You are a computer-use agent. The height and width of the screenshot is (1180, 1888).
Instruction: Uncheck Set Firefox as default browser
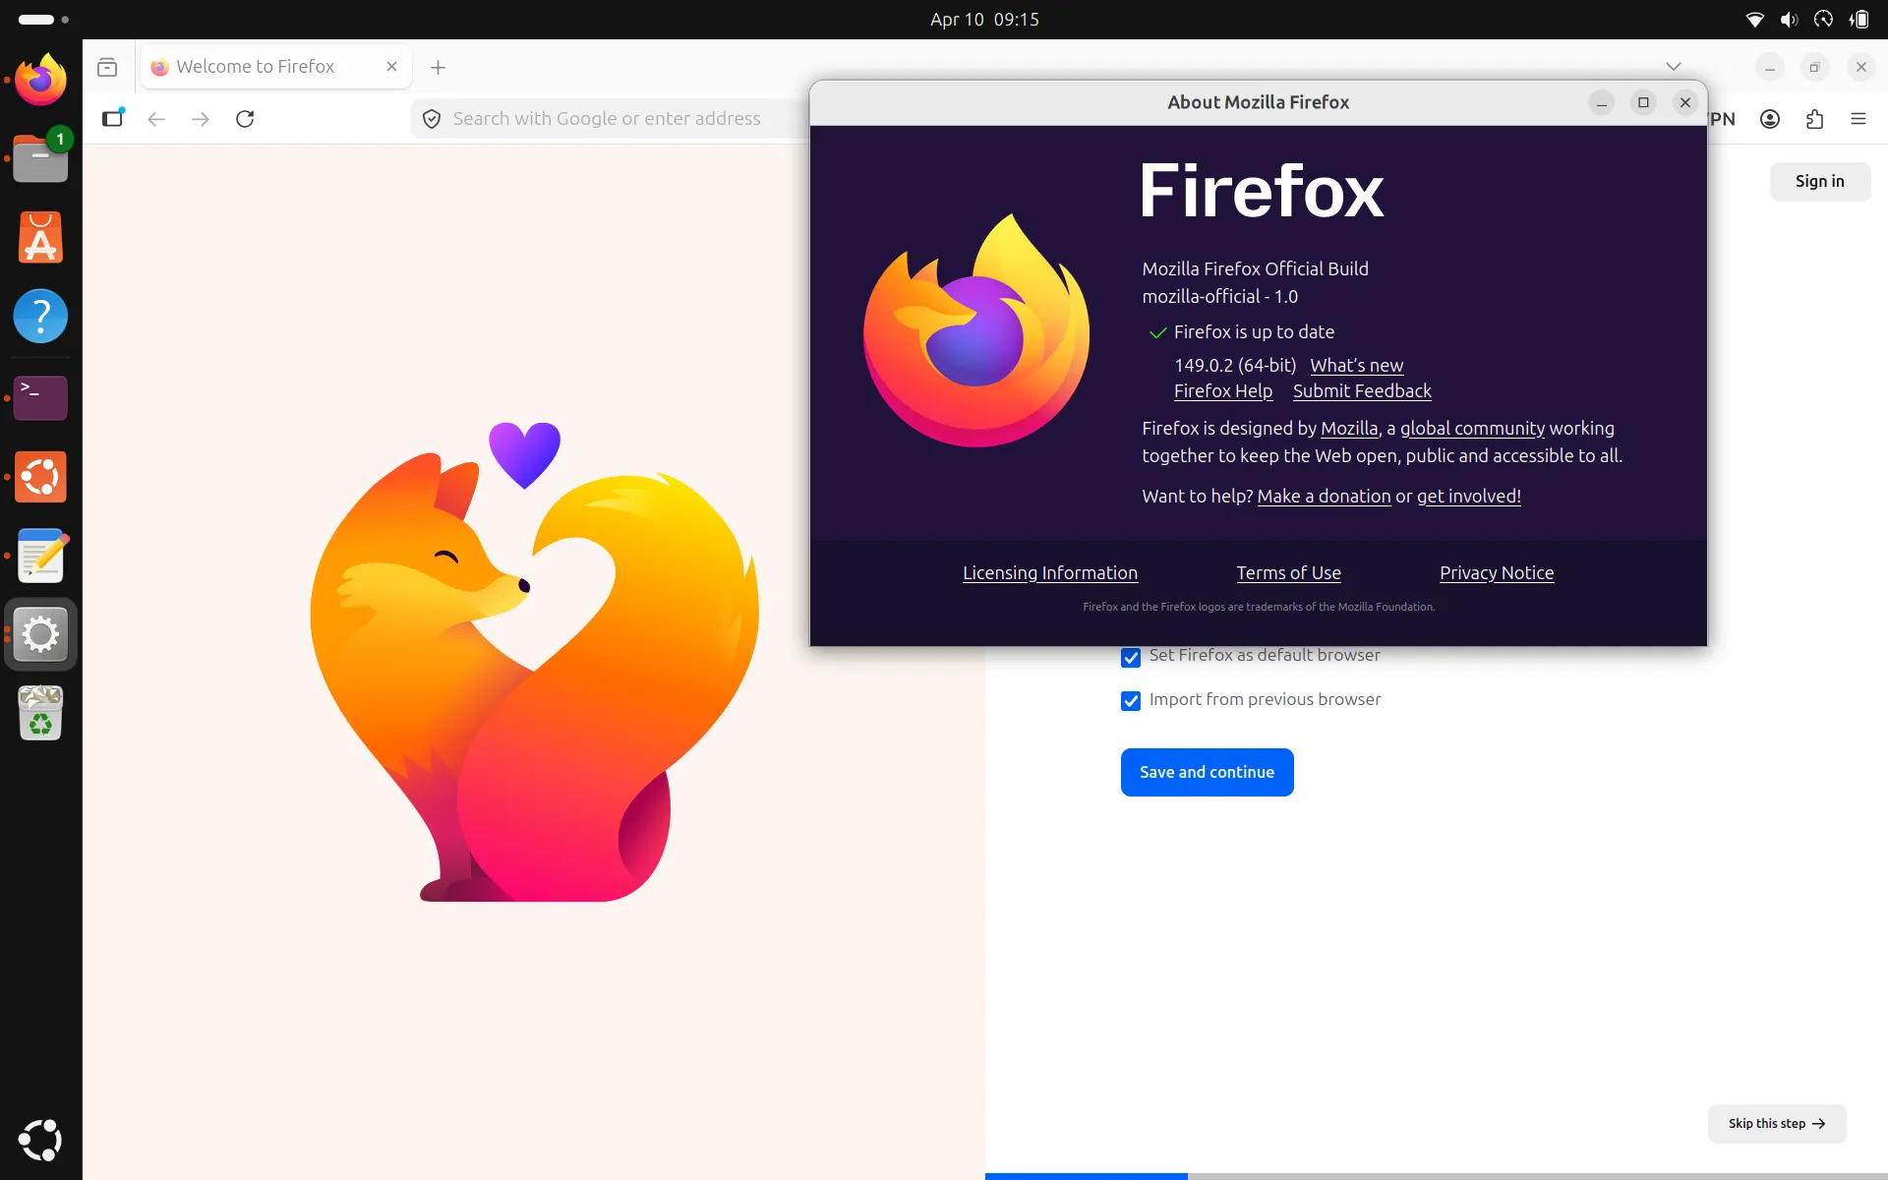tap(1131, 657)
